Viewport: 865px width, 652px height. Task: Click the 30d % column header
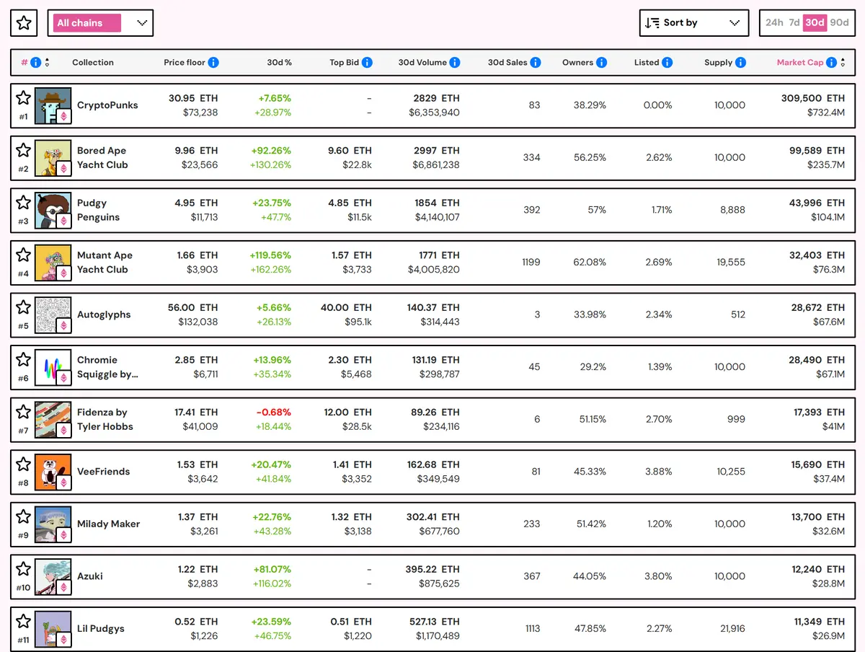(279, 63)
